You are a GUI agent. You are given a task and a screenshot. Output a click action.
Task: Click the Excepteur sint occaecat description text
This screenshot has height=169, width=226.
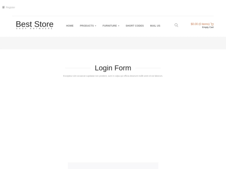pos(113,76)
